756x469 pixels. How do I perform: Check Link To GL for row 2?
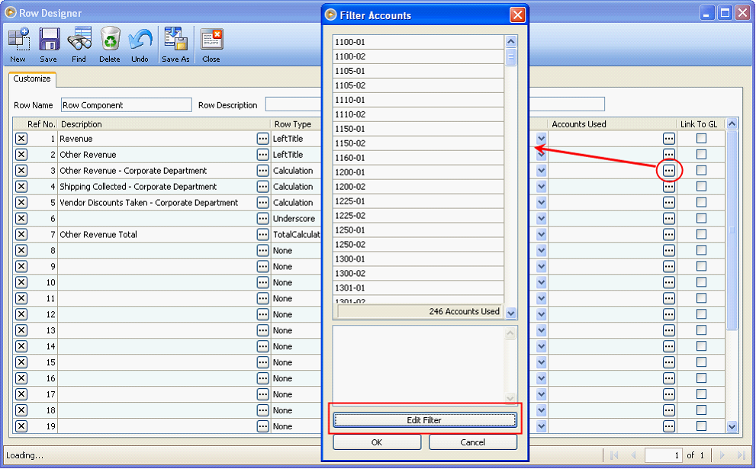pos(702,154)
